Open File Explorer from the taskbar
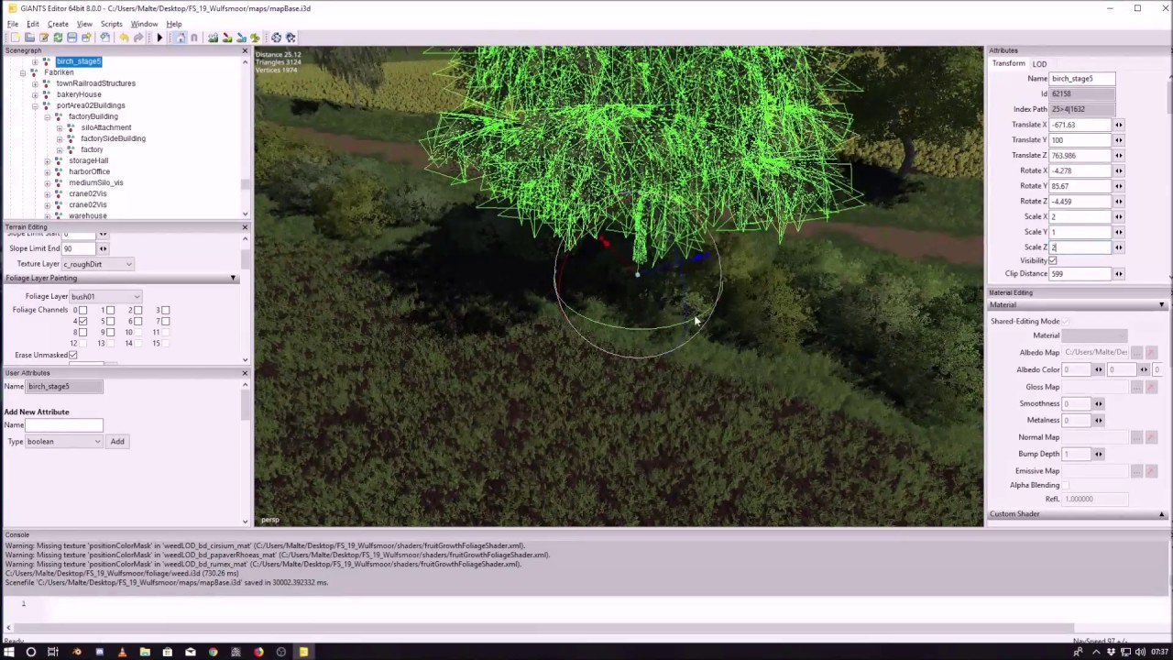This screenshot has width=1173, height=660. coord(145,652)
